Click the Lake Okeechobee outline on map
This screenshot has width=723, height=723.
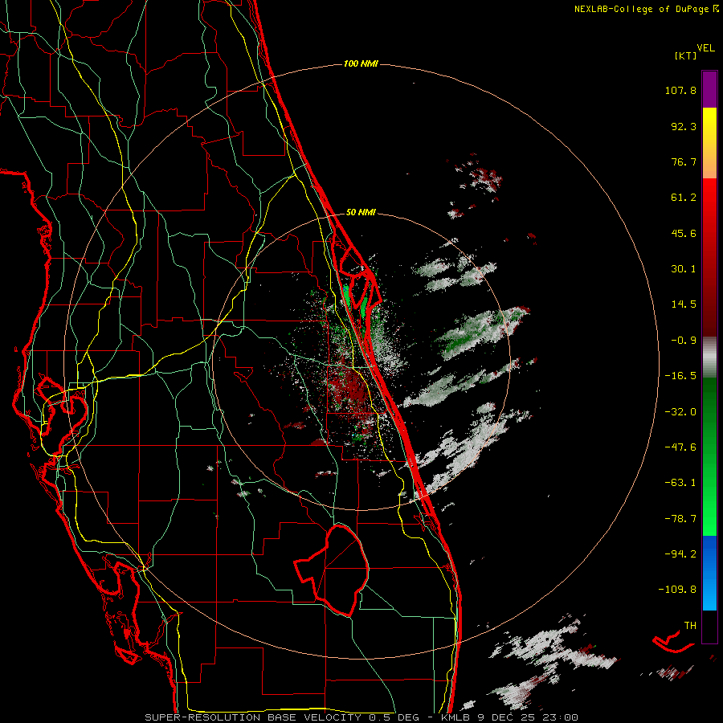coord(332,570)
